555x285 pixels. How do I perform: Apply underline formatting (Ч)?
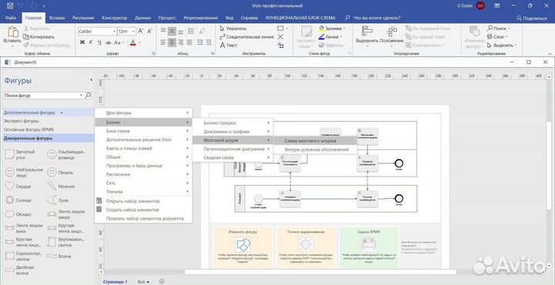click(x=99, y=42)
